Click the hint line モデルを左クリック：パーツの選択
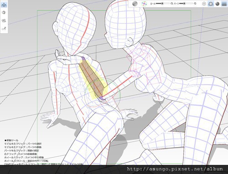This screenshot has height=174, width=228. click(23, 143)
